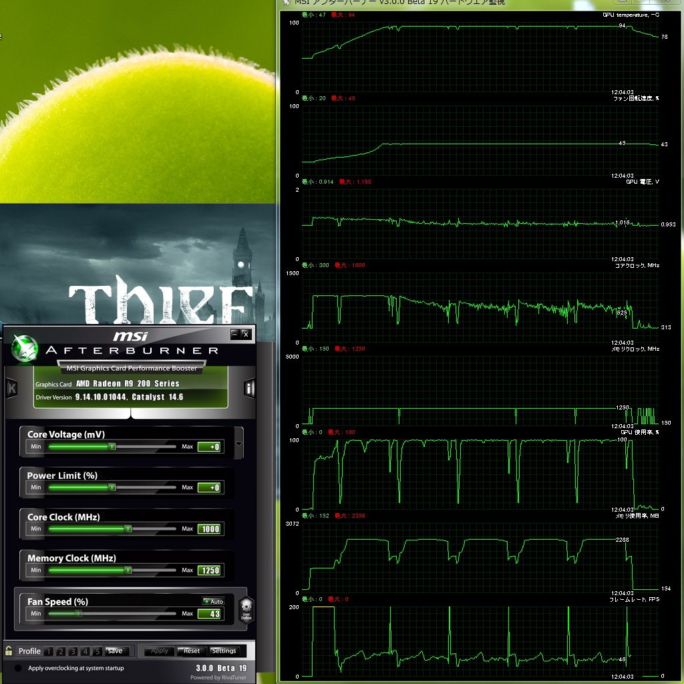Click the Core Clock slider handle
This screenshot has width=684, height=684.
pos(128,529)
